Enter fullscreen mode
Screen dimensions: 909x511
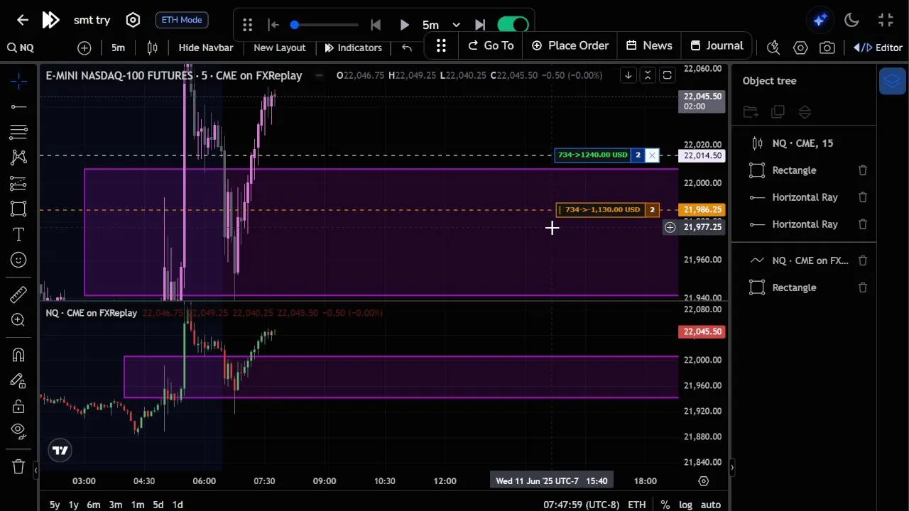886,20
